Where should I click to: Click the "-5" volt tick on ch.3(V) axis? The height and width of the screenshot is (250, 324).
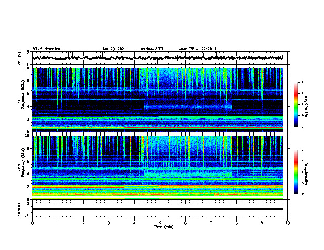[x=27, y=216]
